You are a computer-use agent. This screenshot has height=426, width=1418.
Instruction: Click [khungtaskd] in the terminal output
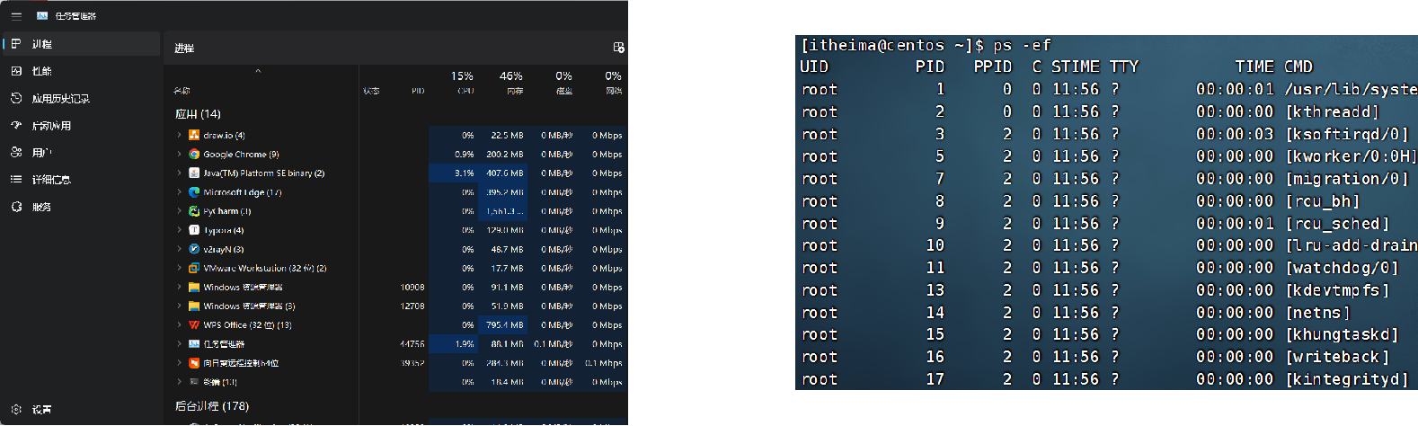coord(1342,334)
